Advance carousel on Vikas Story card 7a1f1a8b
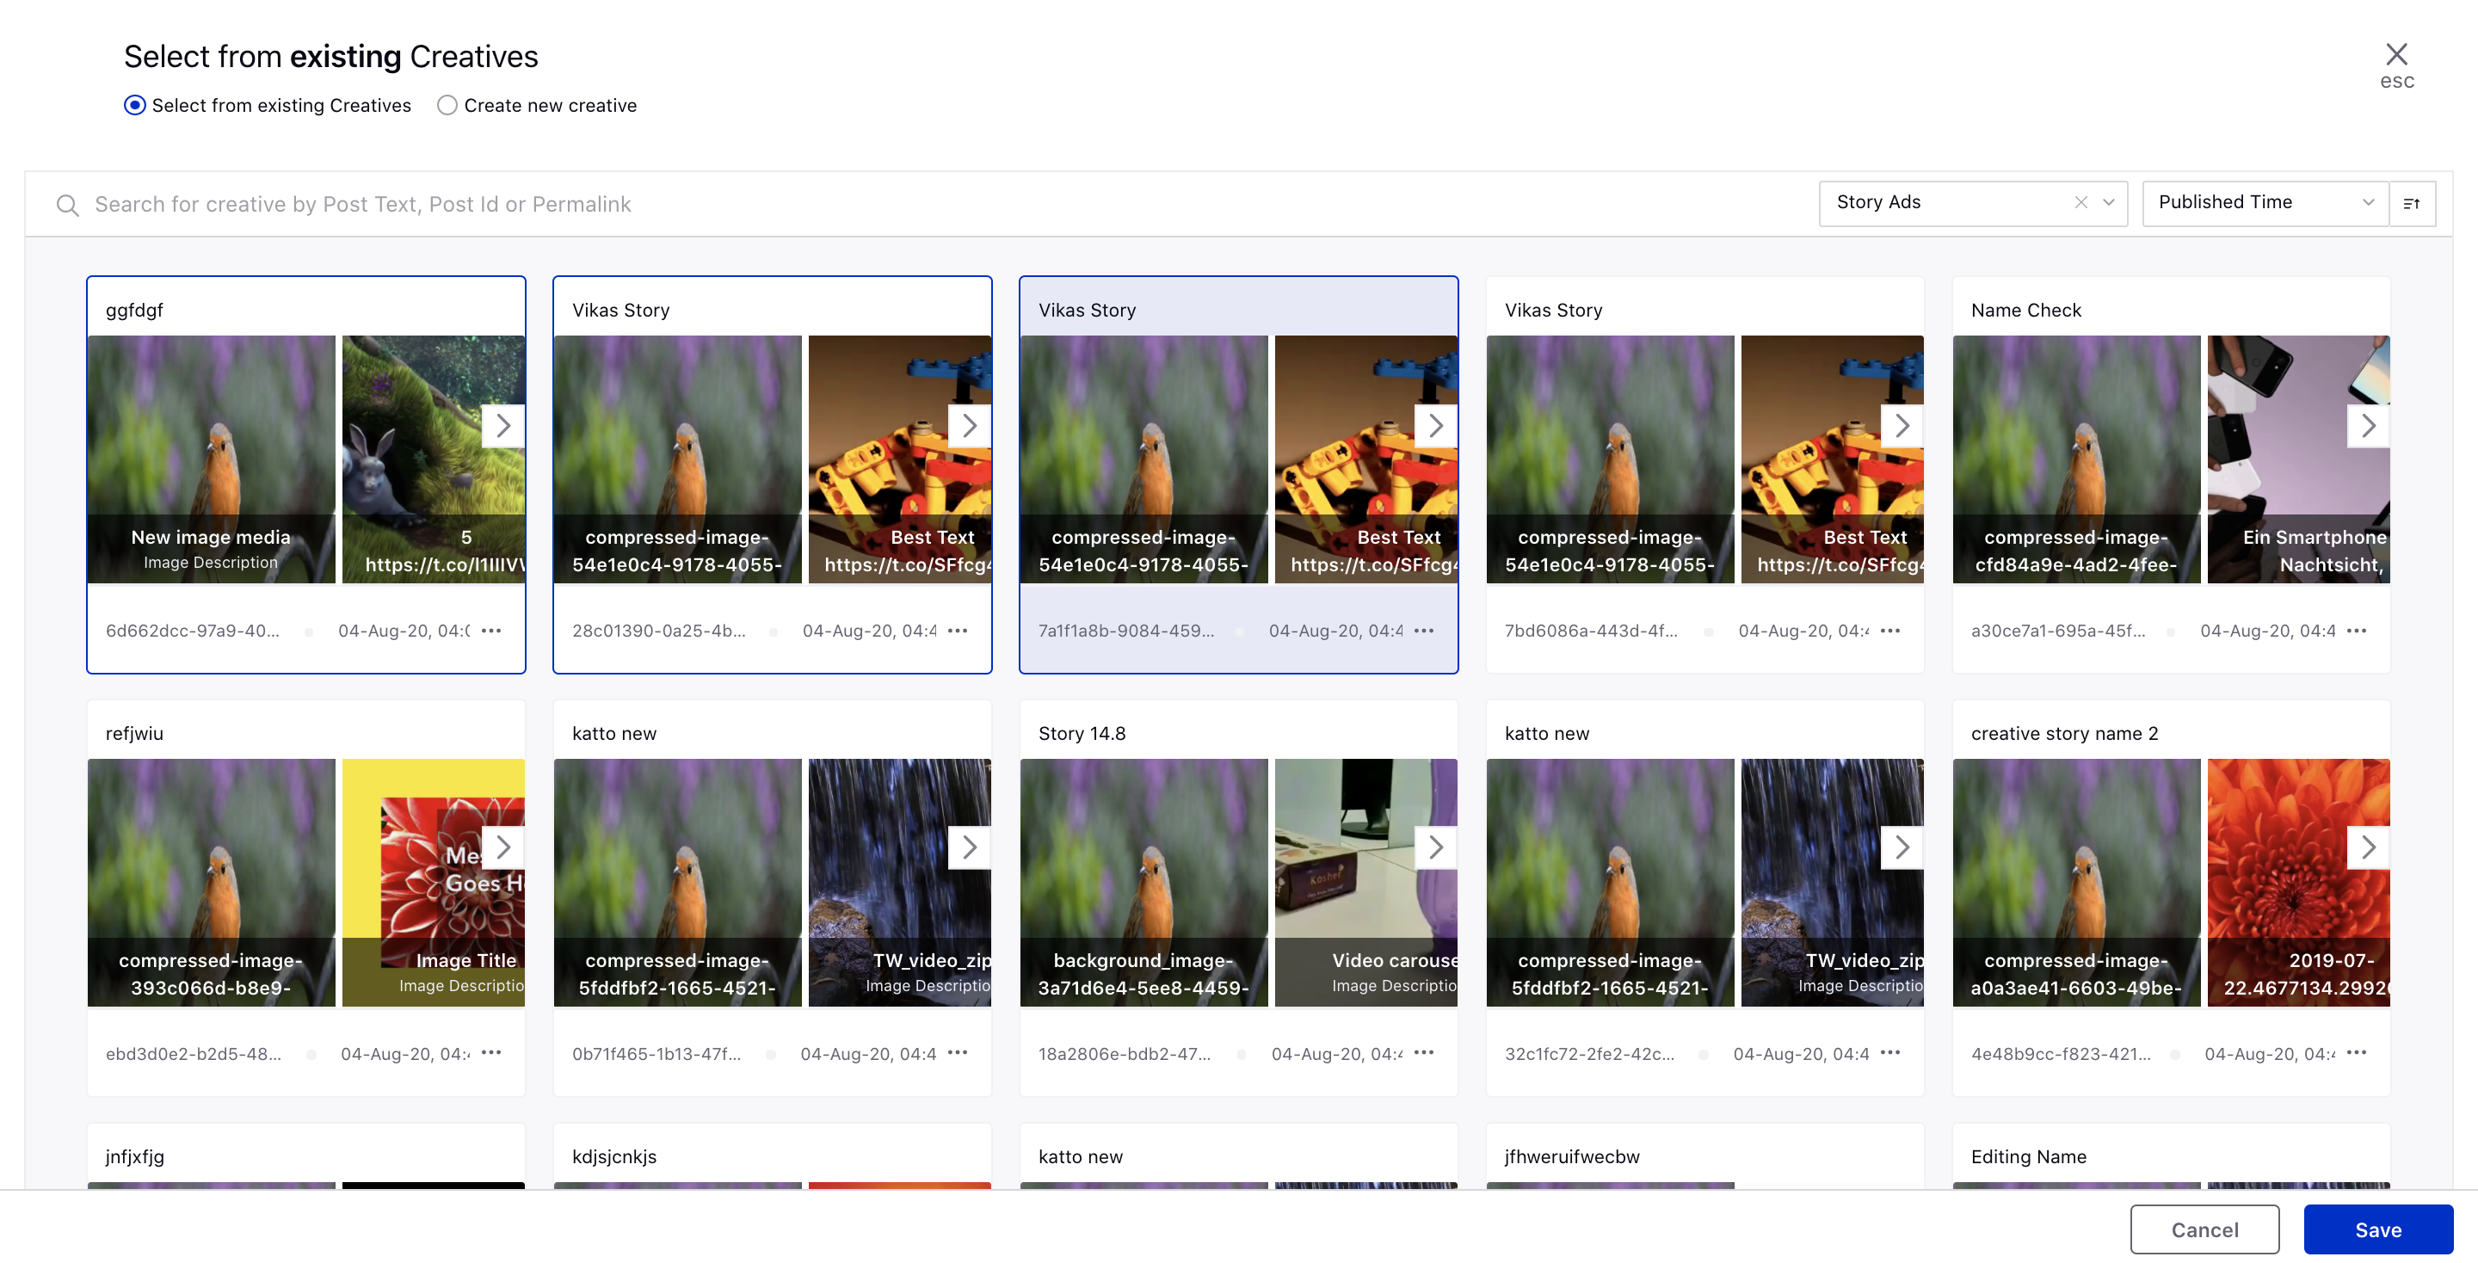Image resolution: width=2478 pixels, height=1263 pixels. pos(1436,425)
